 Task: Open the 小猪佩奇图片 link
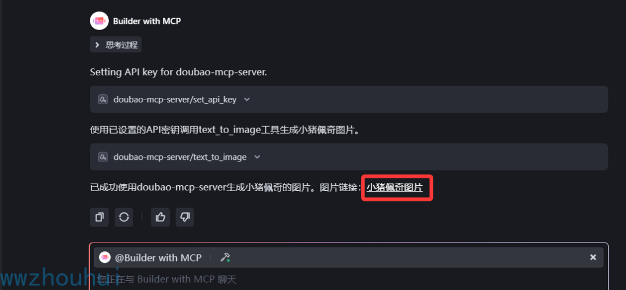coord(395,188)
